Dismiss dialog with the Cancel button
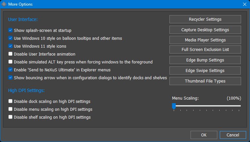 (x=233, y=135)
